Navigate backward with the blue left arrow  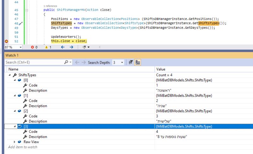tap(63, 47)
